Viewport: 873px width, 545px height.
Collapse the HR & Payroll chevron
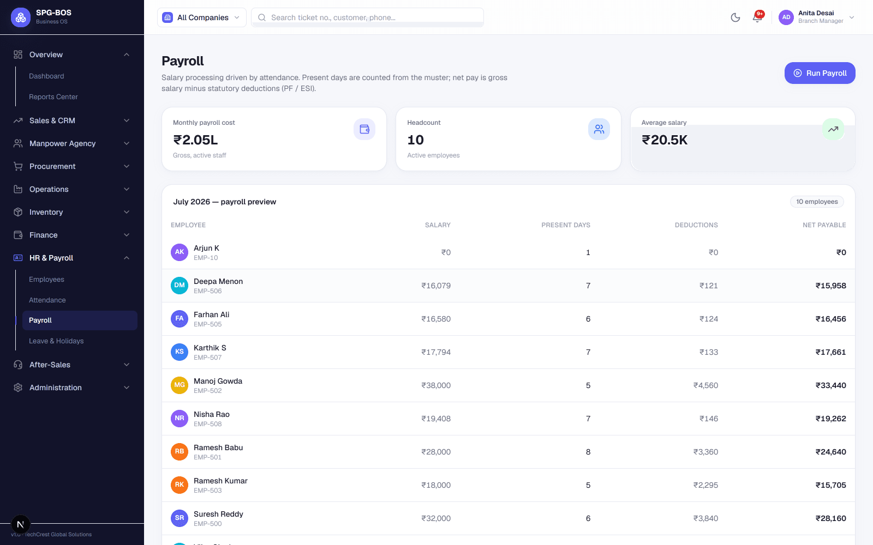tap(127, 258)
